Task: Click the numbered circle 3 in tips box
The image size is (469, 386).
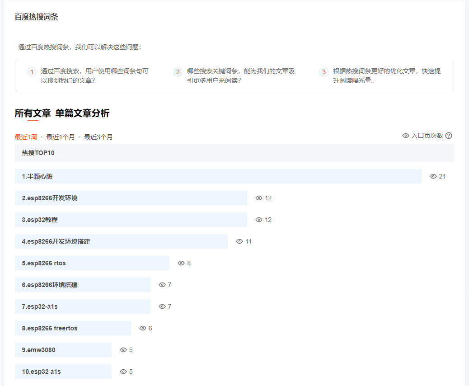Action: point(324,72)
